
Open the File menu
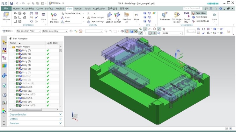coord(6,8)
